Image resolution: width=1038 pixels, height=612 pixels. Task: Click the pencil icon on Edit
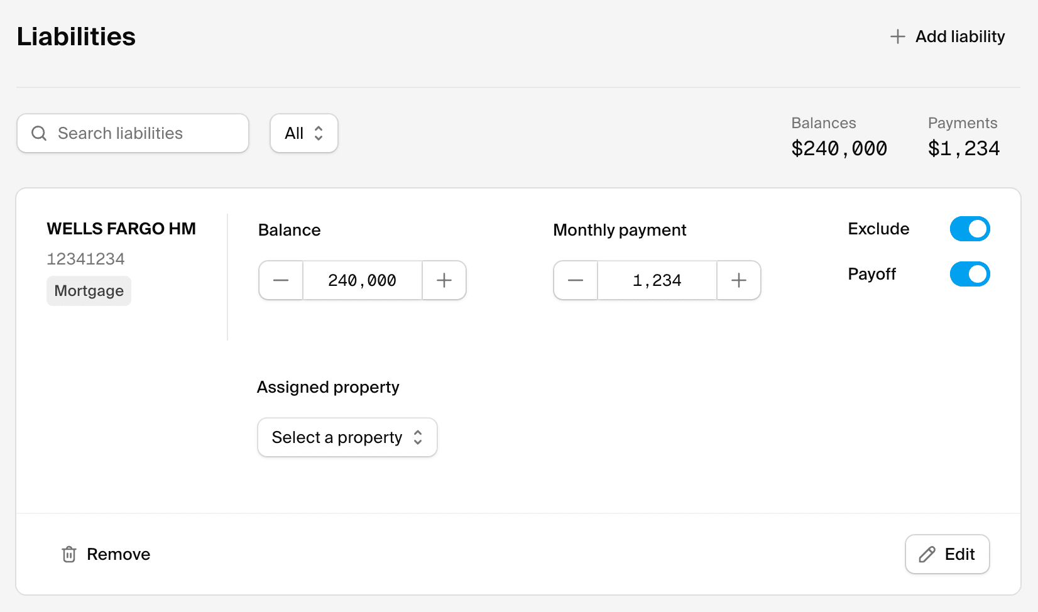(927, 554)
